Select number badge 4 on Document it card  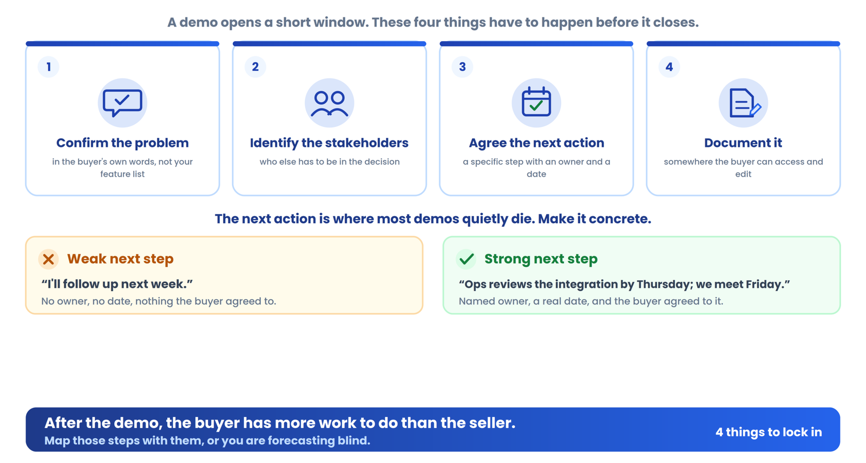(x=669, y=67)
